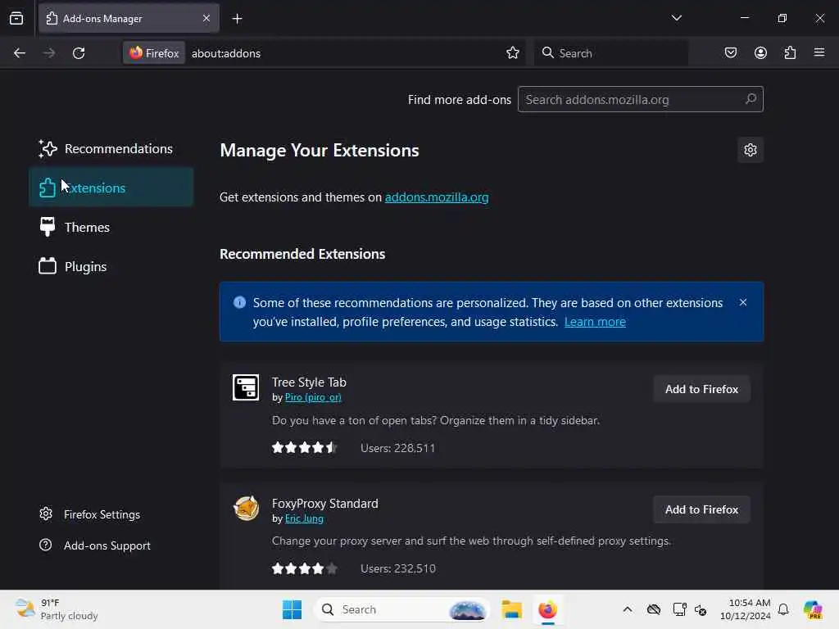Screen dimensions: 839x629
Task: Close the Add-ons Manager tab
Action: point(206,18)
